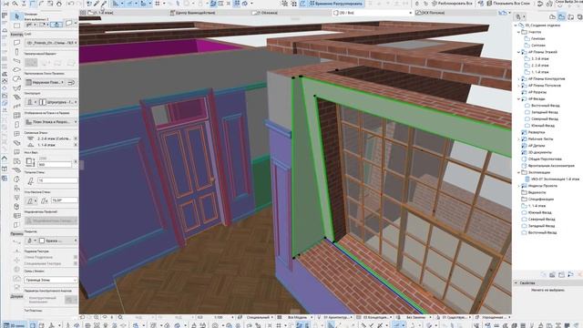Select the Window tool in toolbox
583x328 pixels.
point(16,134)
